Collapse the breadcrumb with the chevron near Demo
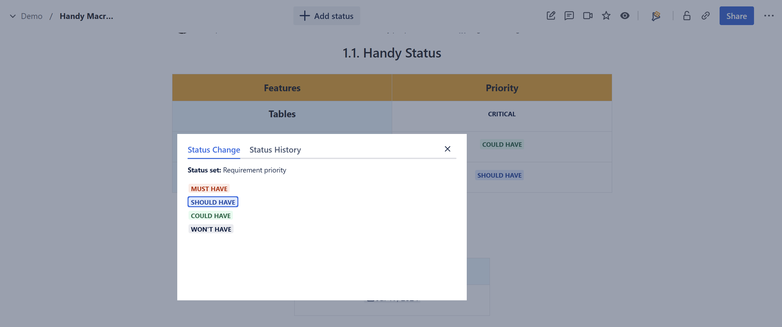This screenshot has width=782, height=327. (x=12, y=16)
